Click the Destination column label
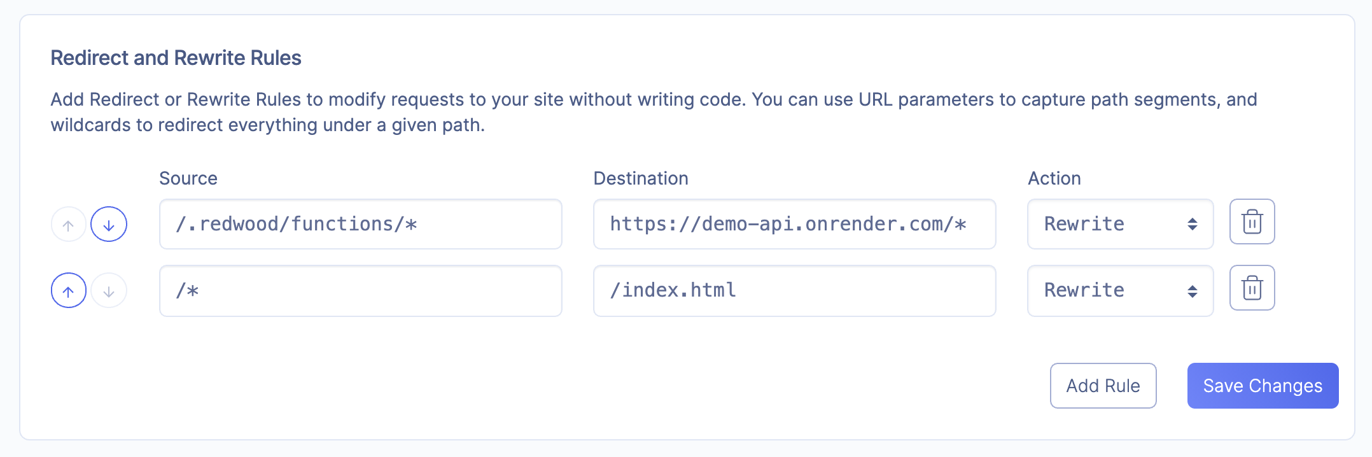 641,178
